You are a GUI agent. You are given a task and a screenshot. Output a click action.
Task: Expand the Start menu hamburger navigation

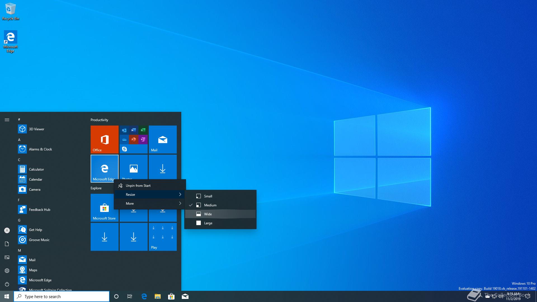point(7,120)
